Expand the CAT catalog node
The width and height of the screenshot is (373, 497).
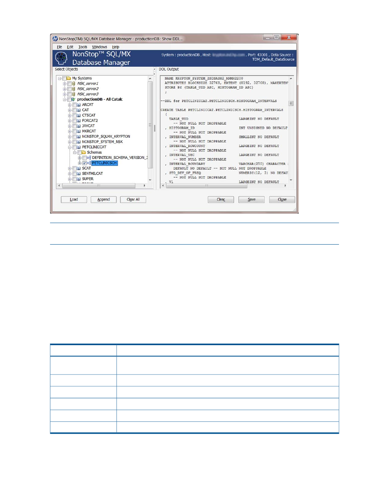pyautogui.click(x=70, y=110)
